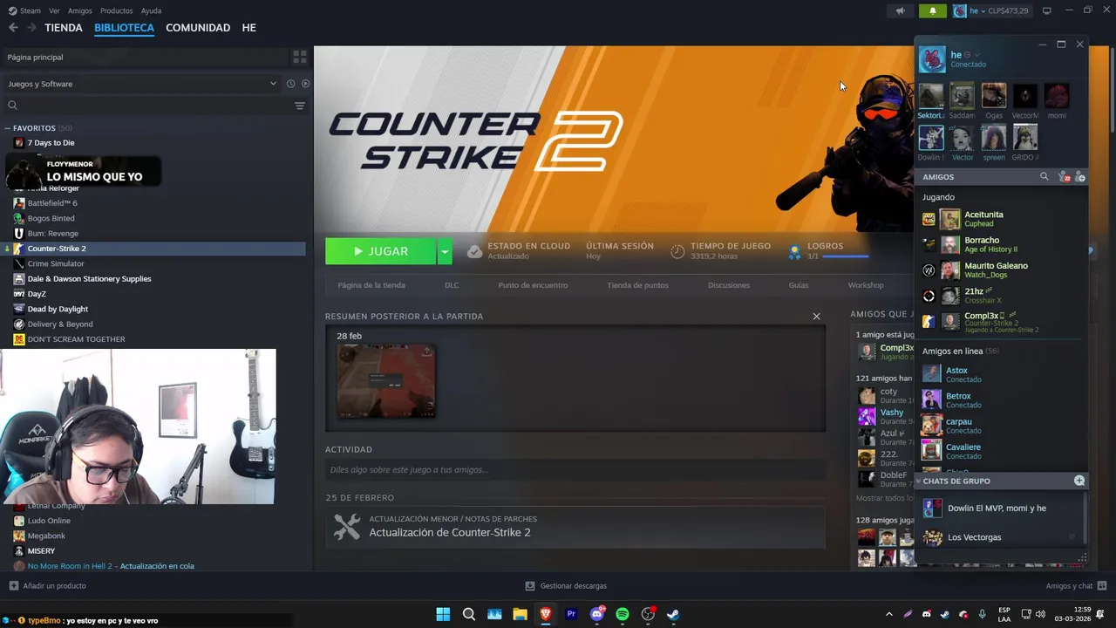Viewport: 1116px width, 628px height.
Task: Switch to Big Picture mode monitor icon
Action: tap(1047, 10)
